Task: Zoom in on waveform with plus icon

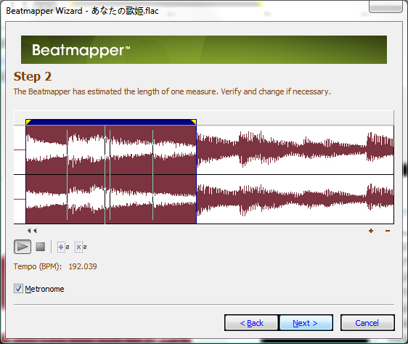Action: [x=371, y=231]
